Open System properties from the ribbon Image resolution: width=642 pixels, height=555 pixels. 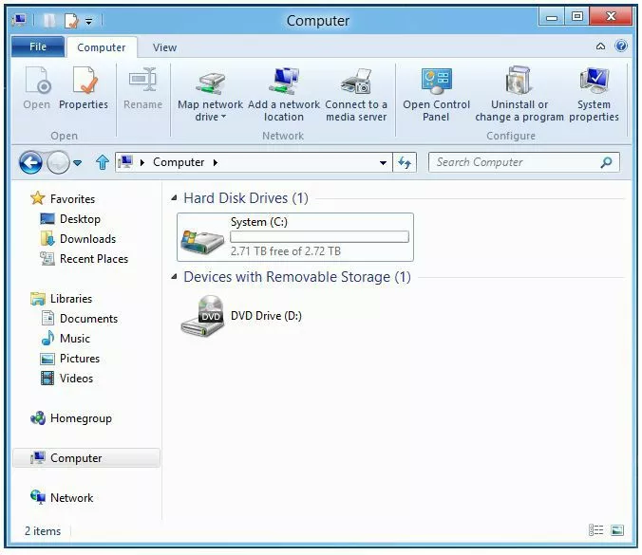(x=594, y=82)
